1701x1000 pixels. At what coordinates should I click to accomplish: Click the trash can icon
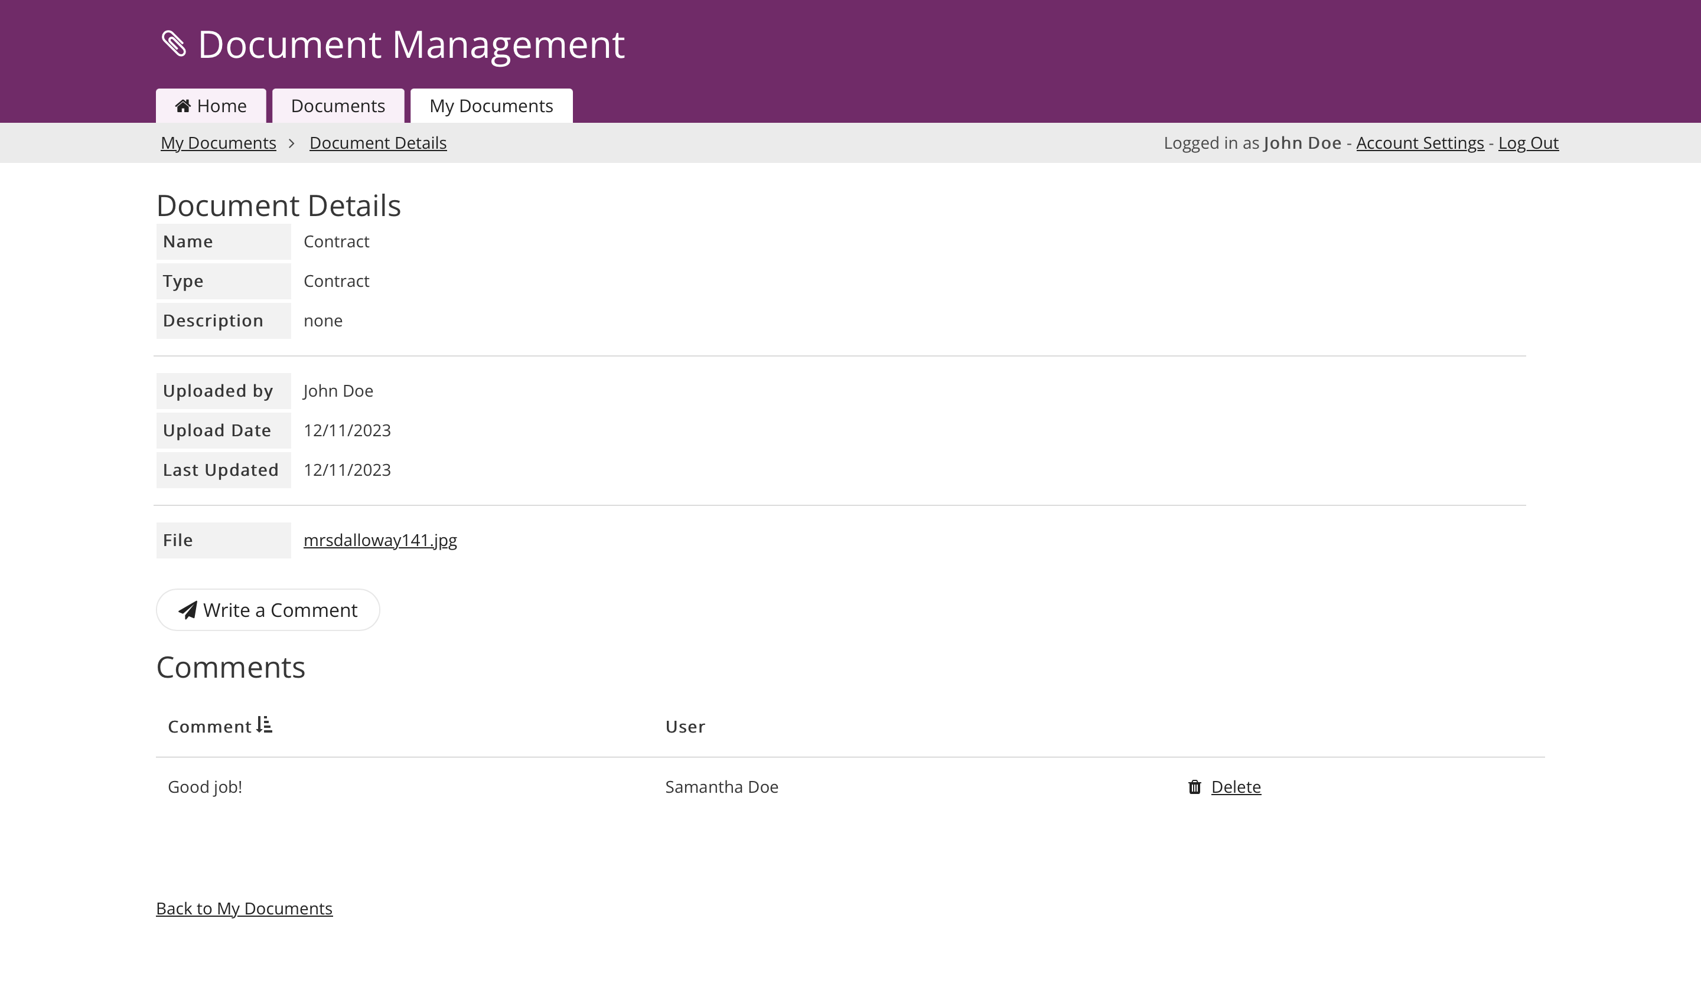1194,787
